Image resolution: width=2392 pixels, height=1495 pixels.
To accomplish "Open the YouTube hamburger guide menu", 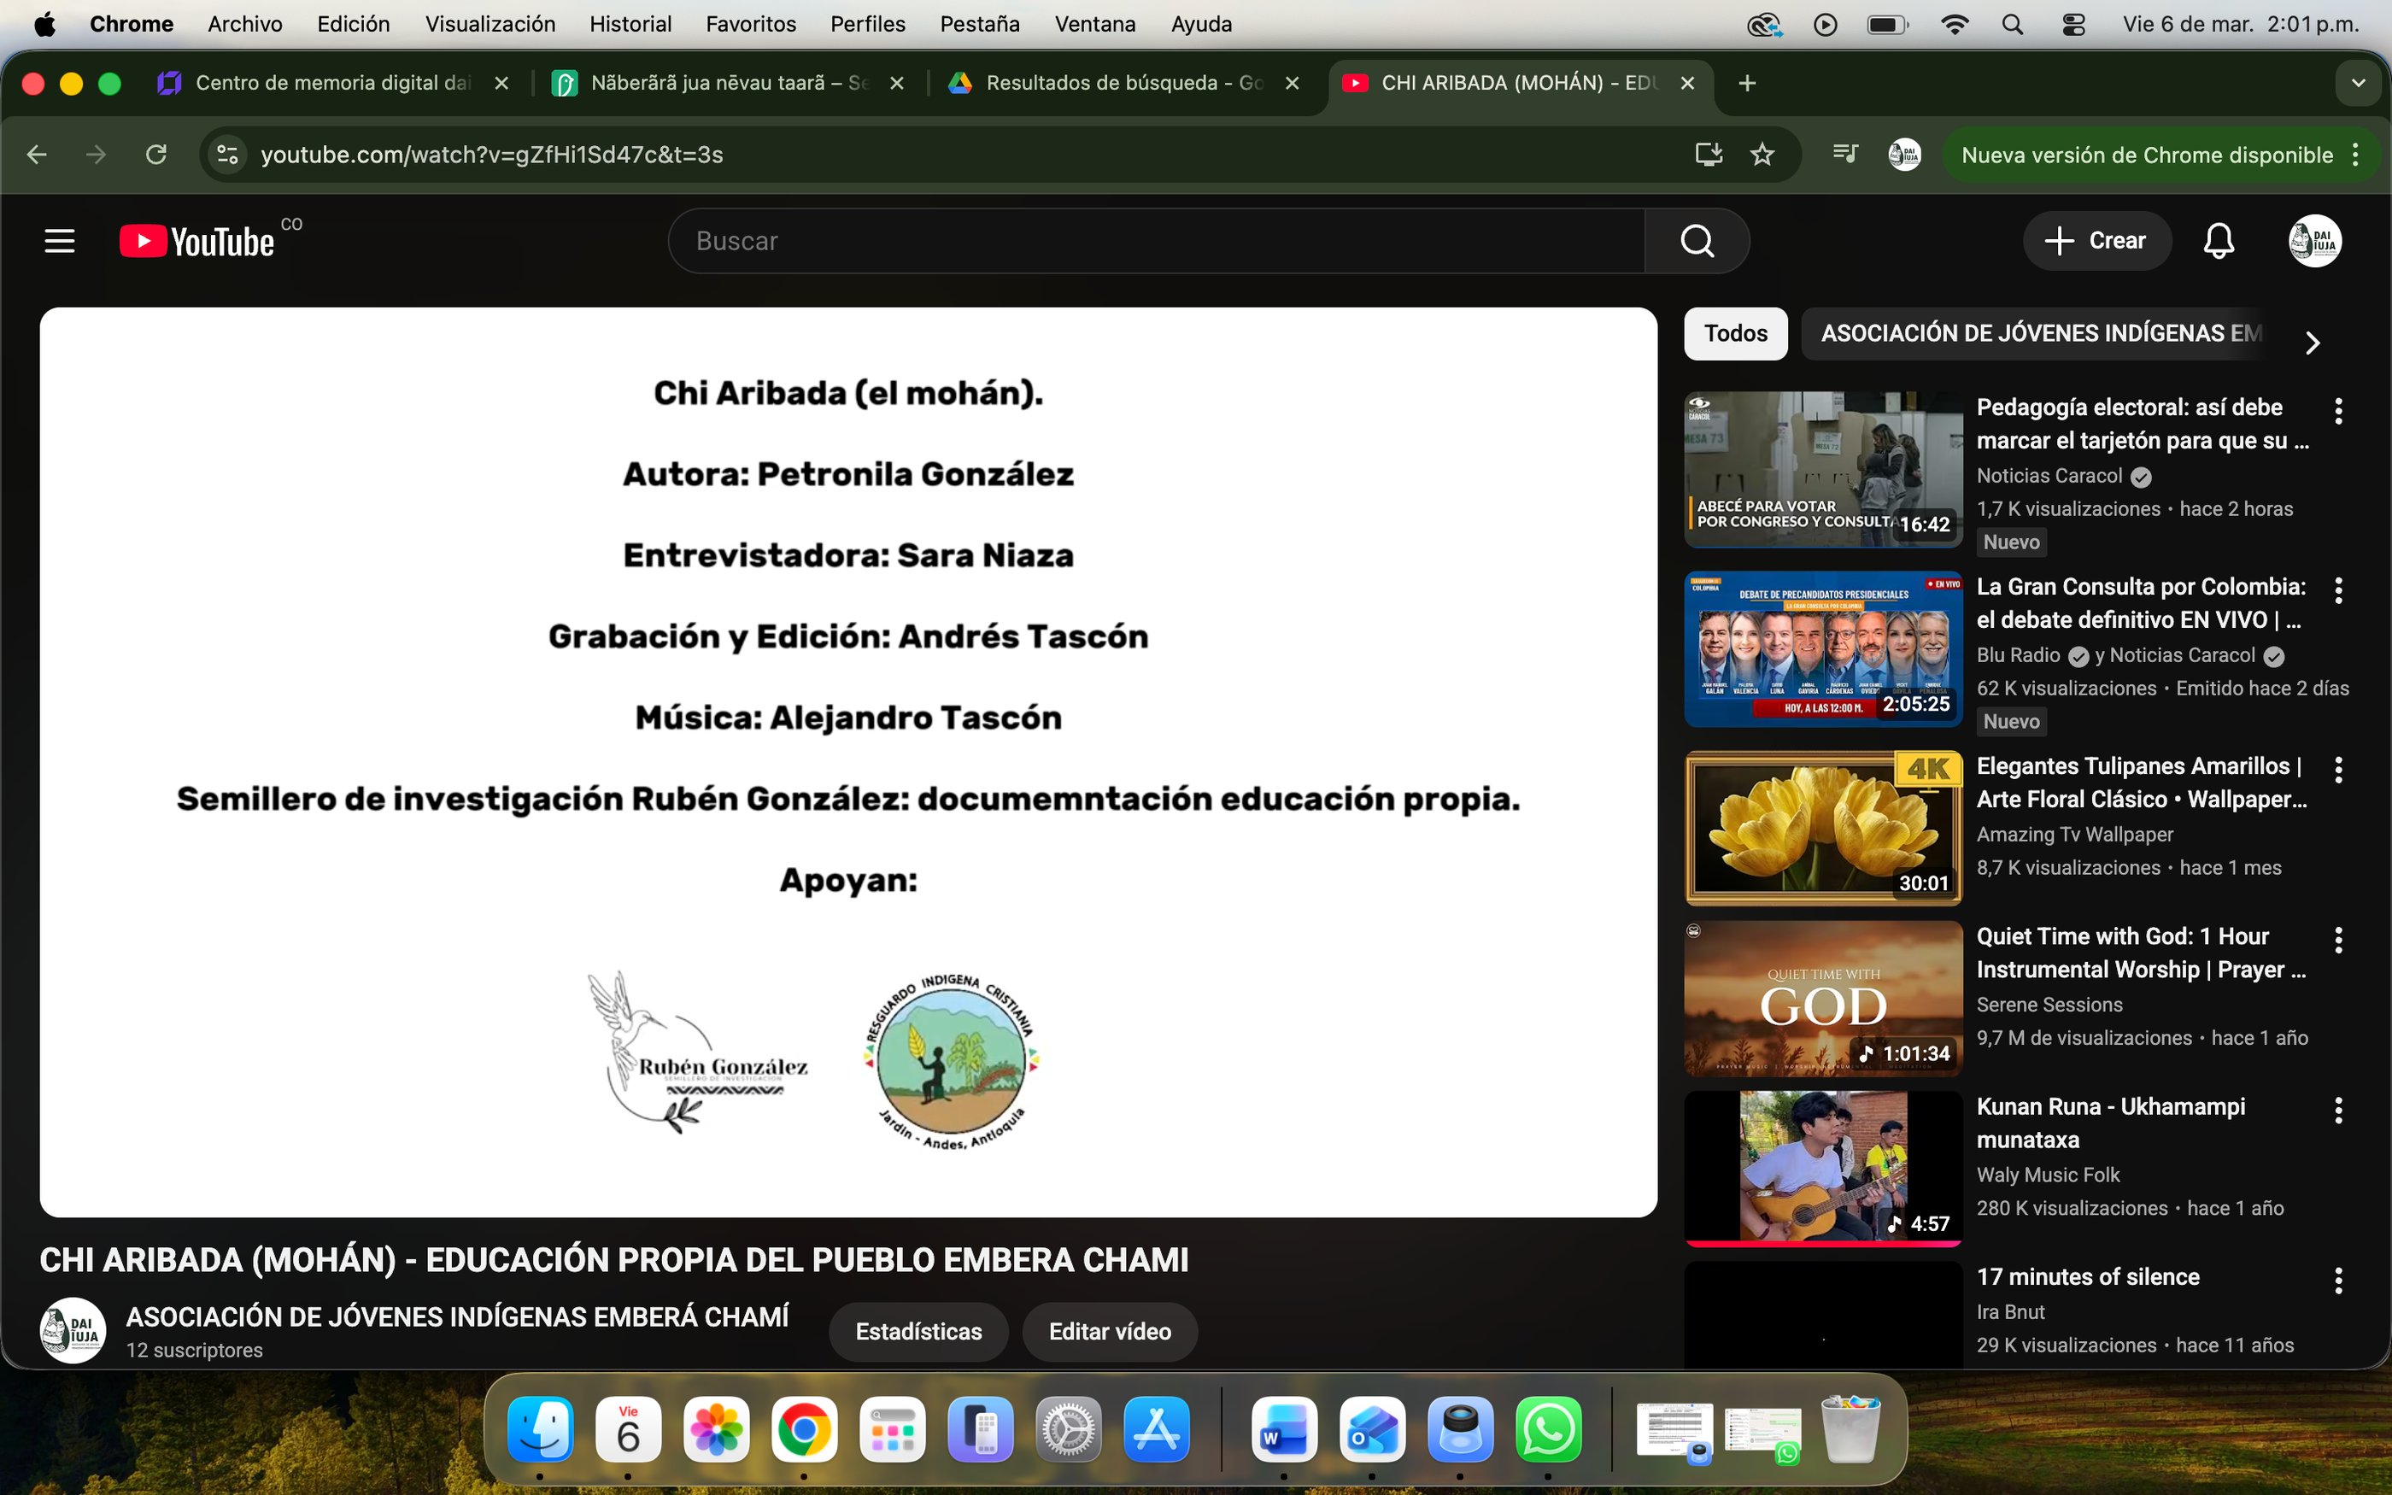I will coord(59,240).
